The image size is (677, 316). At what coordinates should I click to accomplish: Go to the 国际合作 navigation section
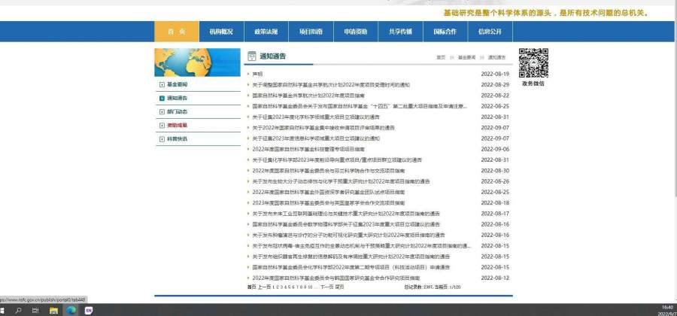pyautogui.click(x=445, y=32)
